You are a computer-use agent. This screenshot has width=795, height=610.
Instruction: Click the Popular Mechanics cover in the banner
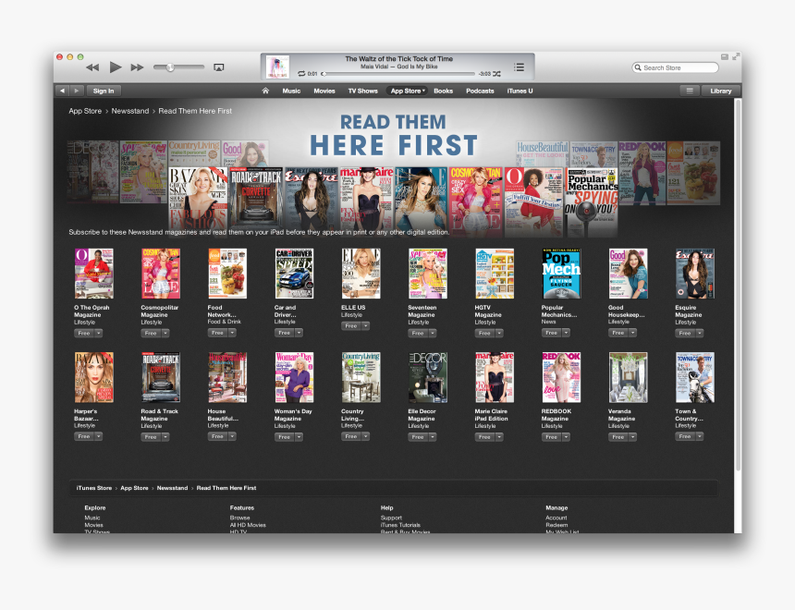click(x=592, y=202)
